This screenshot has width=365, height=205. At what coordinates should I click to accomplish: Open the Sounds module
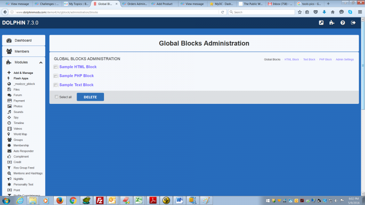point(18,112)
